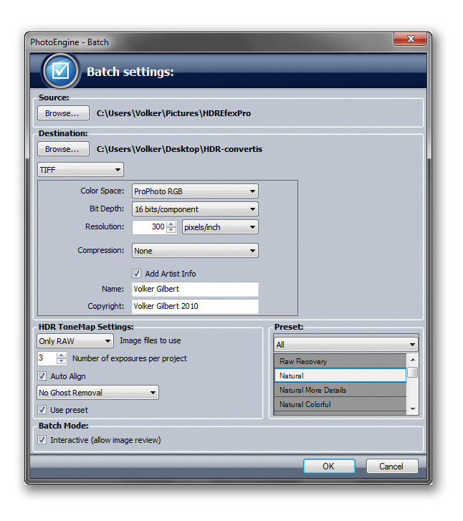The image size is (463, 521).
Task: Decrease Resolution with the down stepper arrow
Action: [x=171, y=230]
